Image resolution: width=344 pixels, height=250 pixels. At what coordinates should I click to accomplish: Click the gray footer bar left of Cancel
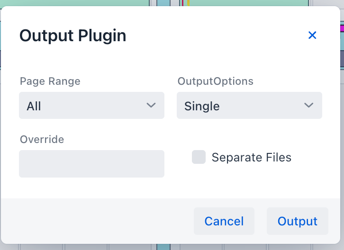coord(95,221)
